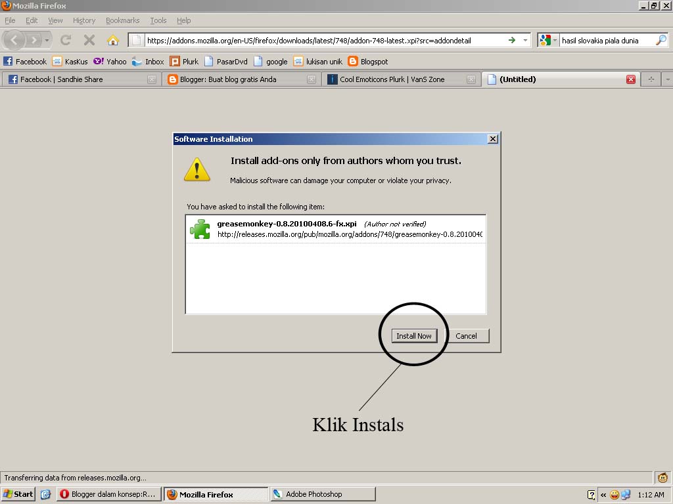Click the Cancel button in the dialog
This screenshot has width=673, height=504.
tap(466, 336)
